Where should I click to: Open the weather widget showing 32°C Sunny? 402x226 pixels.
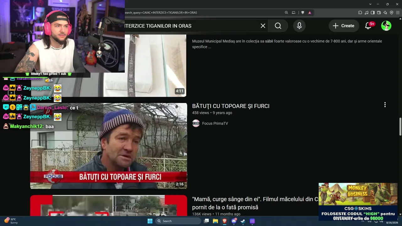pyautogui.click(x=11, y=221)
